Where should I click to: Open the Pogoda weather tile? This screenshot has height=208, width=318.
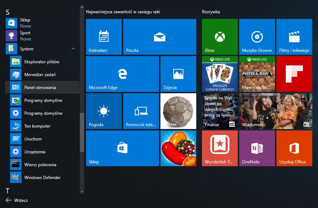coord(103,111)
